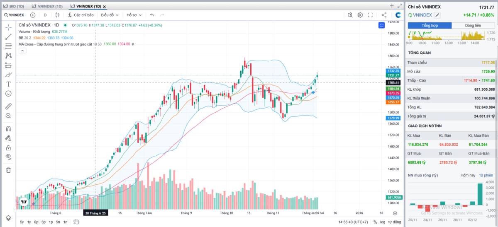Select the text annotation tool
The height and width of the screenshot is (227, 498).
tap(8, 84)
